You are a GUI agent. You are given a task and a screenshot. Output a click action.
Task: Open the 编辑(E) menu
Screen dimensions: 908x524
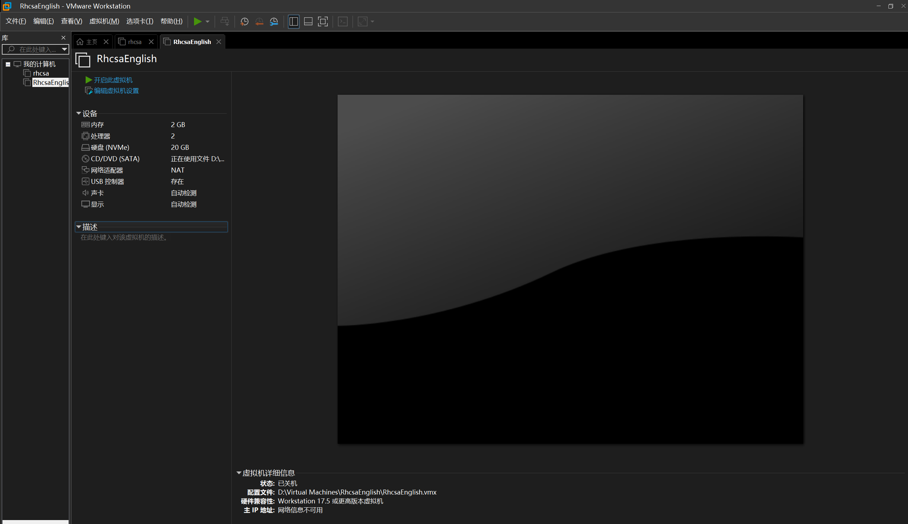(44, 21)
